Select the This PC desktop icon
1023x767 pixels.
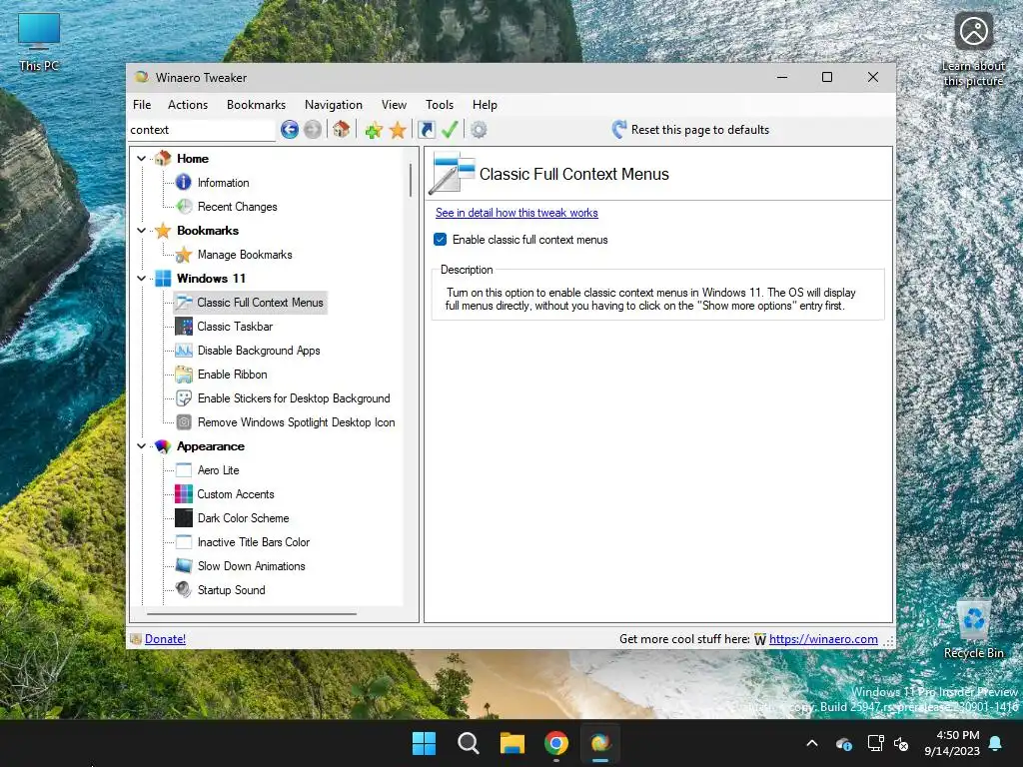coord(39,42)
